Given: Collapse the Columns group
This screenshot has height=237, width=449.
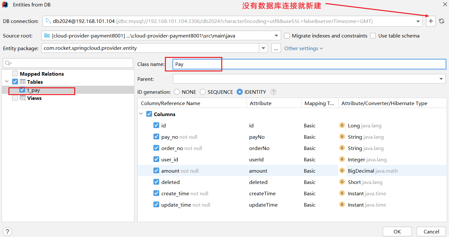Looking at the screenshot, I should [141, 114].
